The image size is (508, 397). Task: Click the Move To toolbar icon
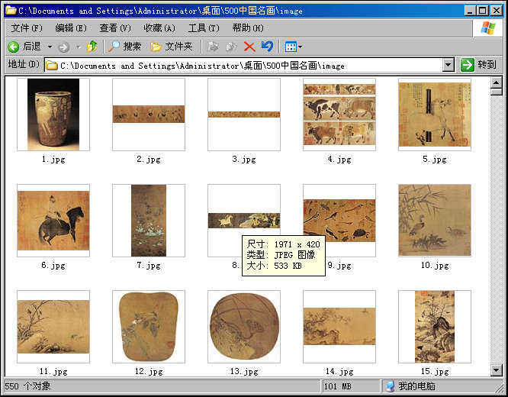point(213,47)
